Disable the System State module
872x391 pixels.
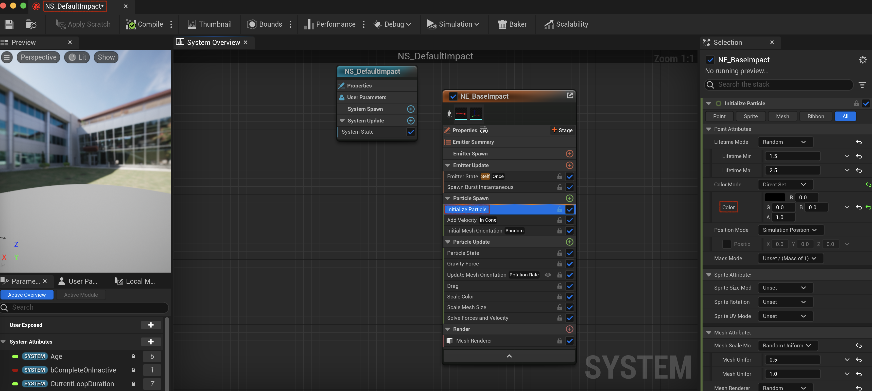click(x=411, y=132)
